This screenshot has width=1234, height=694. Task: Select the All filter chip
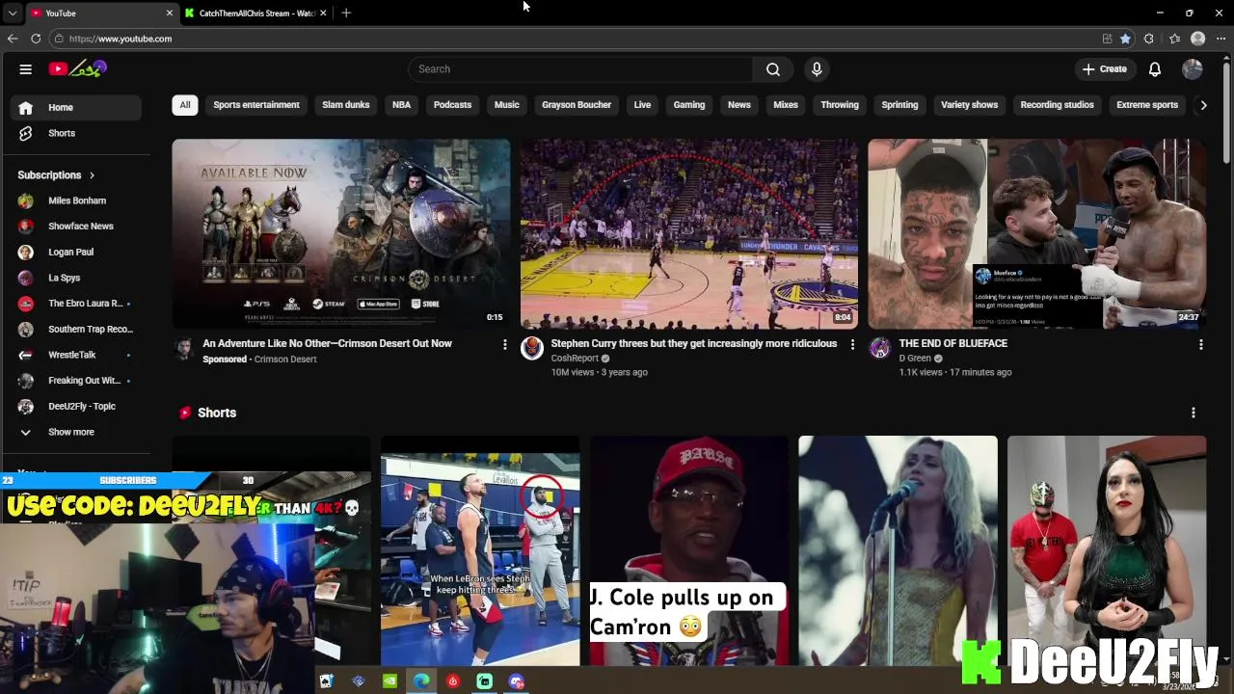[185, 105]
